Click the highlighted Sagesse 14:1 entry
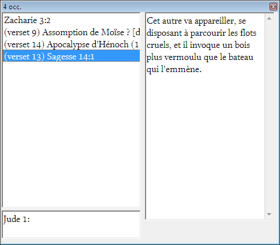This screenshot has height=245, width=280. tap(71, 56)
